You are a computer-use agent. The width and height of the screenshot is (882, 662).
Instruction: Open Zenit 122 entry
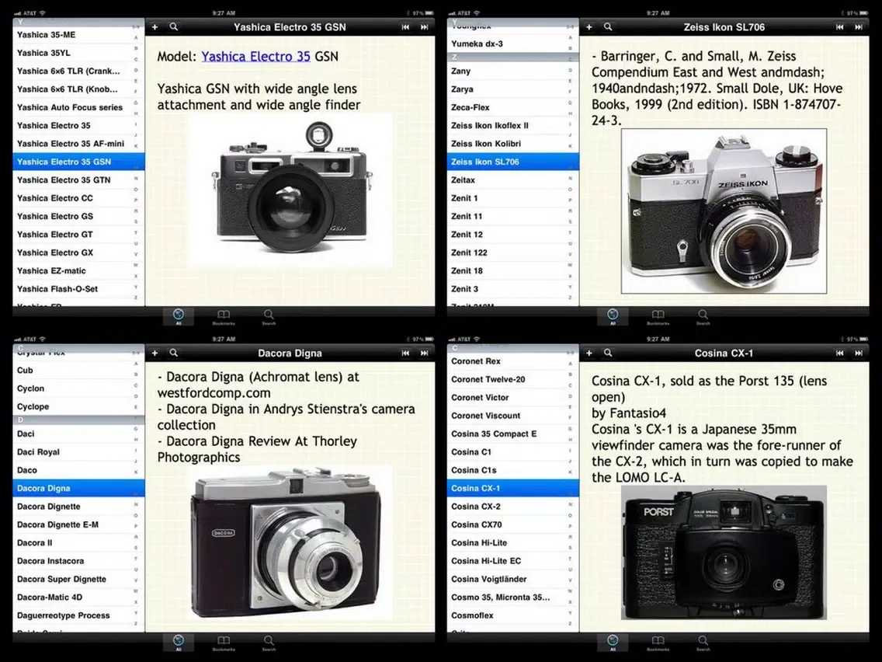512,253
